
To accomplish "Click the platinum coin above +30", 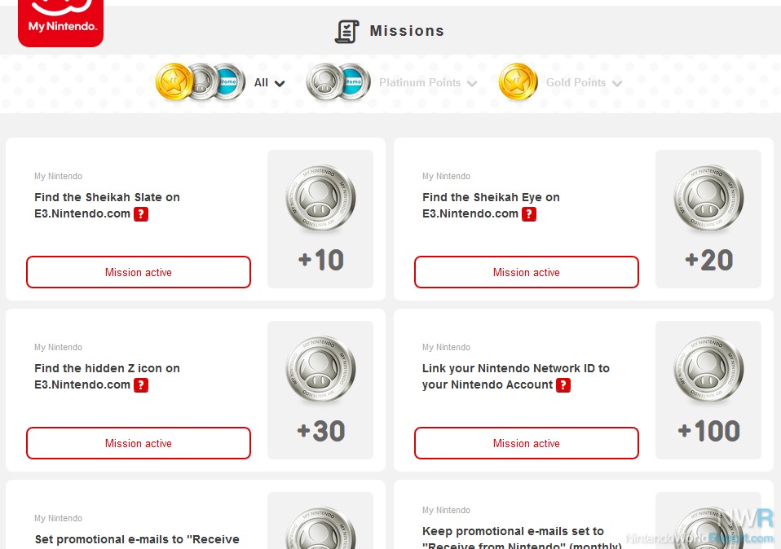I will (320, 369).
